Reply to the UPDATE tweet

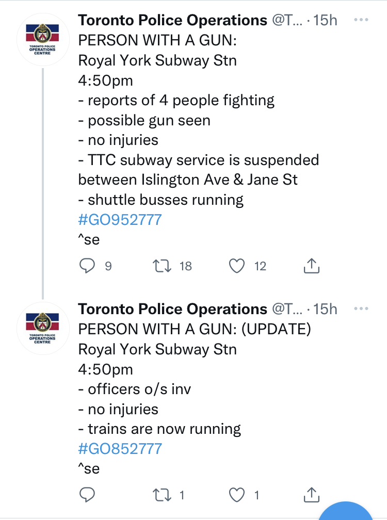[88, 496]
